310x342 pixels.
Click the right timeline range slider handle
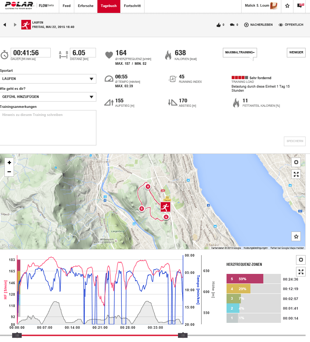(182, 335)
